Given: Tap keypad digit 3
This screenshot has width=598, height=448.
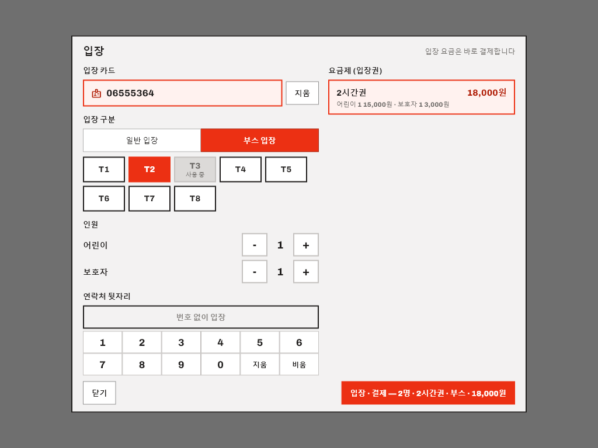Looking at the screenshot, I should pyautogui.click(x=181, y=342).
